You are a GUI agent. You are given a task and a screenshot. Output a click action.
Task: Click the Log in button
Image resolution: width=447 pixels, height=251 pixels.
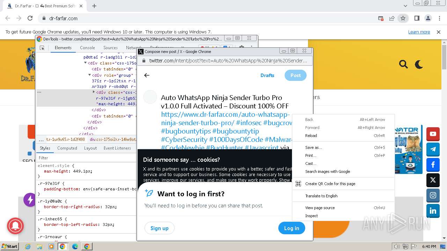coord(292,228)
